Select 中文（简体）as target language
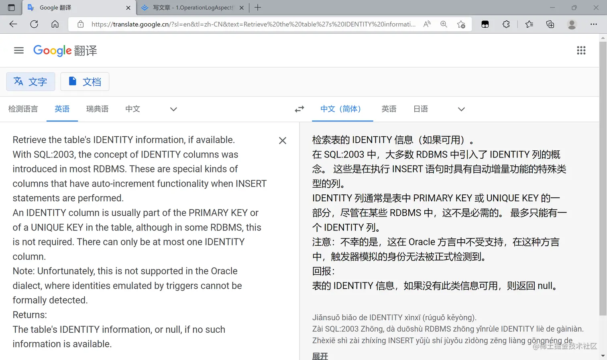 point(342,109)
